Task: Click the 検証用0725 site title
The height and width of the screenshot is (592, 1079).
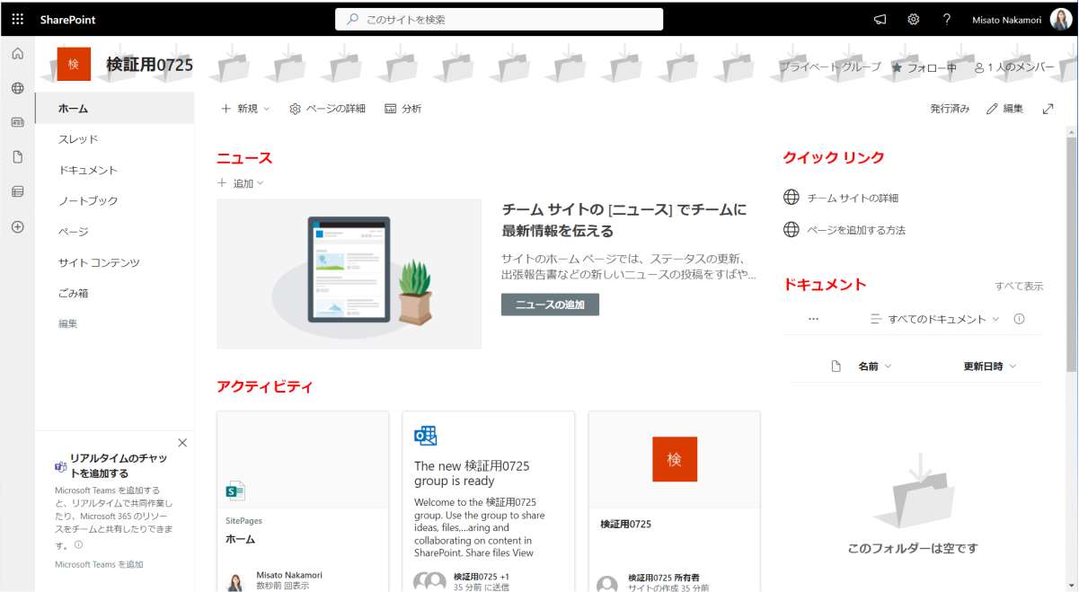Action: (x=149, y=65)
